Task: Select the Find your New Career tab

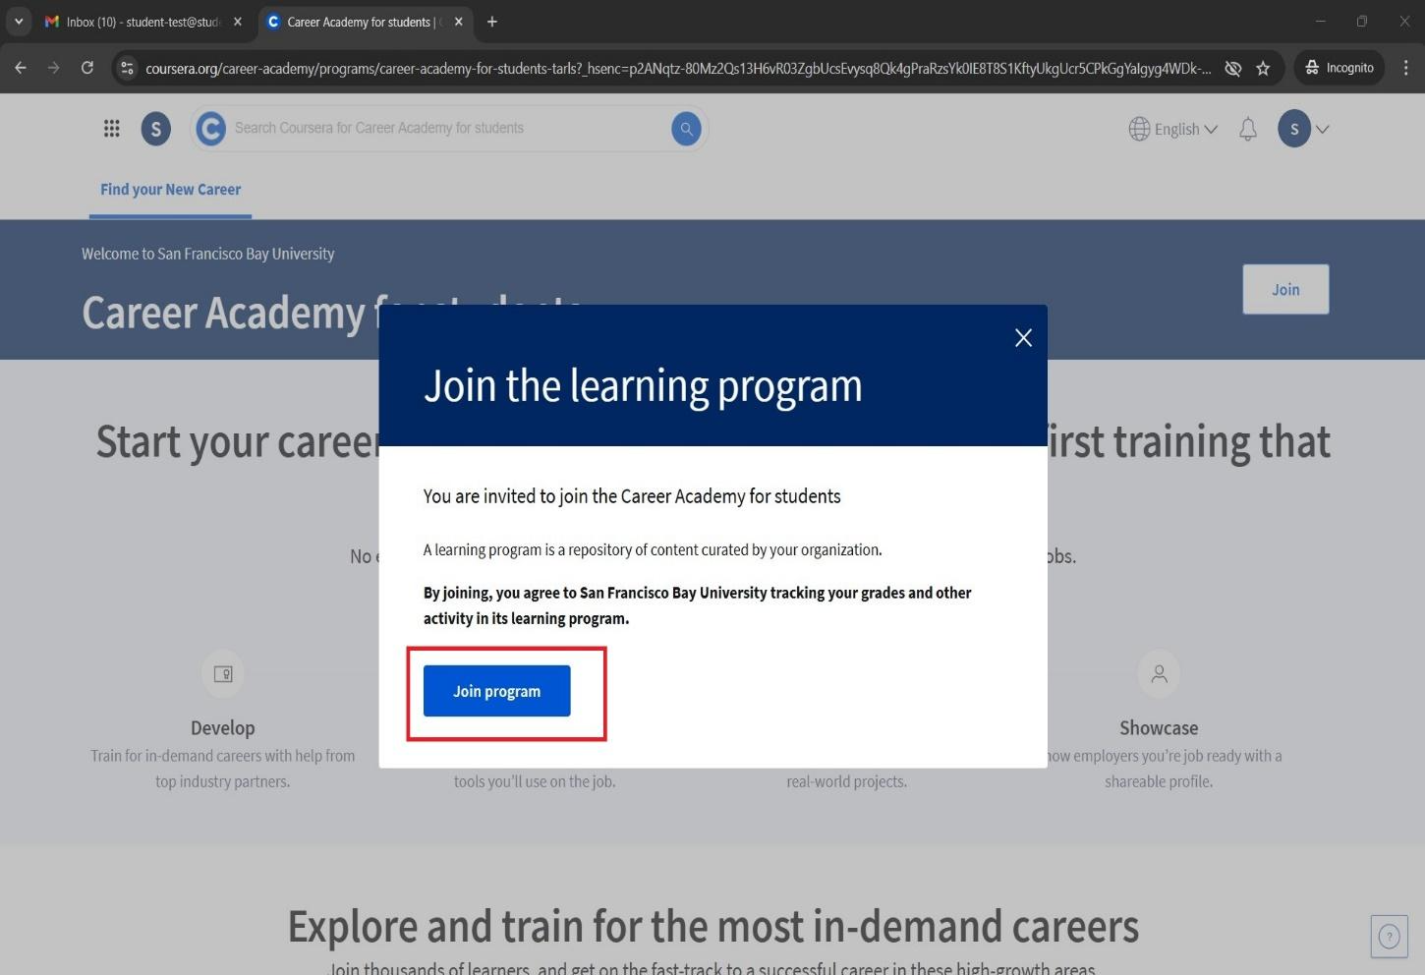Action: click(170, 190)
